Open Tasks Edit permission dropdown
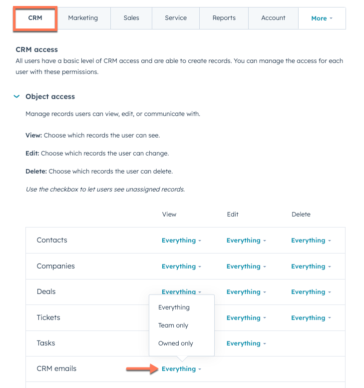 (246, 343)
